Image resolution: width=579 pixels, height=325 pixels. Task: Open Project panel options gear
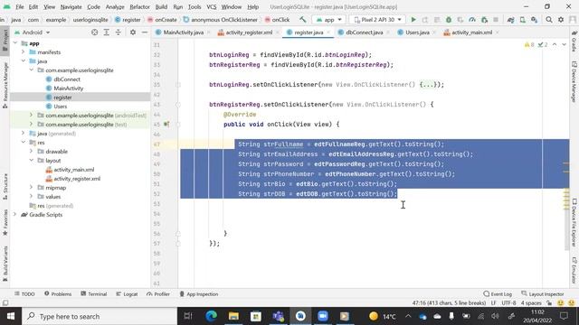(x=133, y=32)
